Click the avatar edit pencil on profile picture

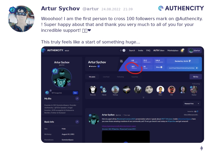point(69,84)
